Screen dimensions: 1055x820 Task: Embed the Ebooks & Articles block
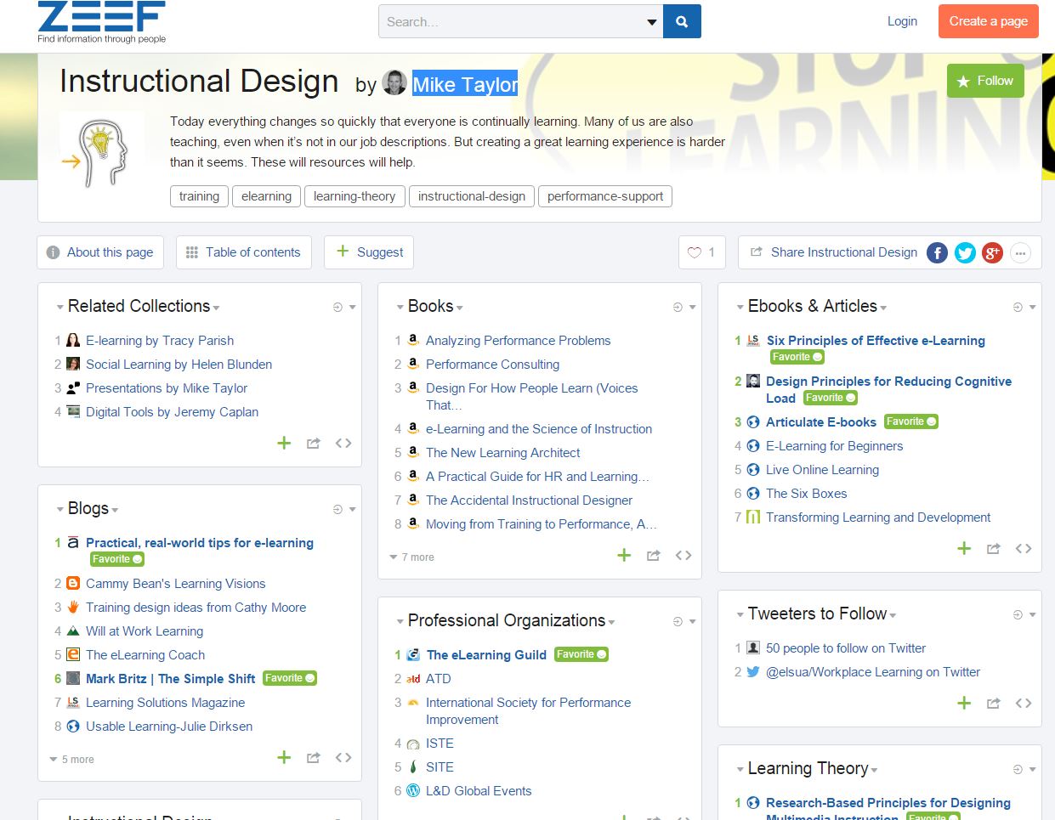[1024, 549]
